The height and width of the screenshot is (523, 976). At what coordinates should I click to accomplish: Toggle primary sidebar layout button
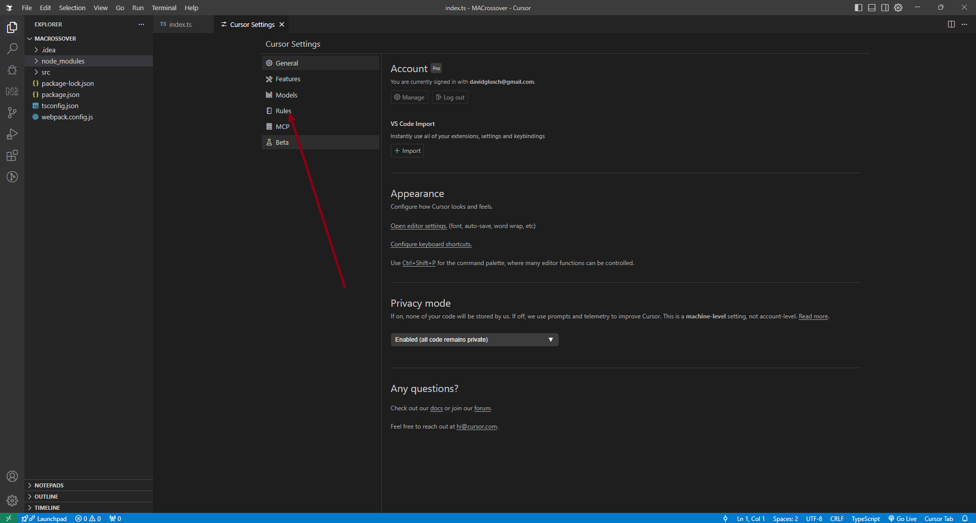(859, 8)
